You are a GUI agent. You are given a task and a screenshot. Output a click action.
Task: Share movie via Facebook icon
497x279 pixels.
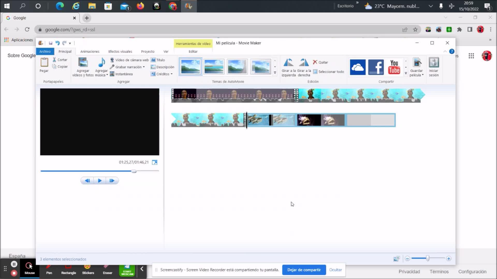pyautogui.click(x=376, y=67)
